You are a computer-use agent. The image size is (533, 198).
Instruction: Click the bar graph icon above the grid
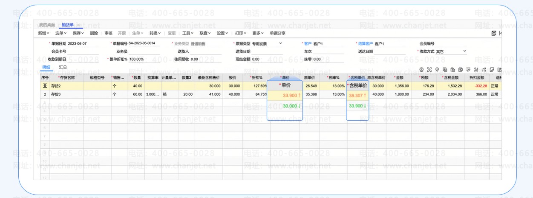tap(484, 70)
